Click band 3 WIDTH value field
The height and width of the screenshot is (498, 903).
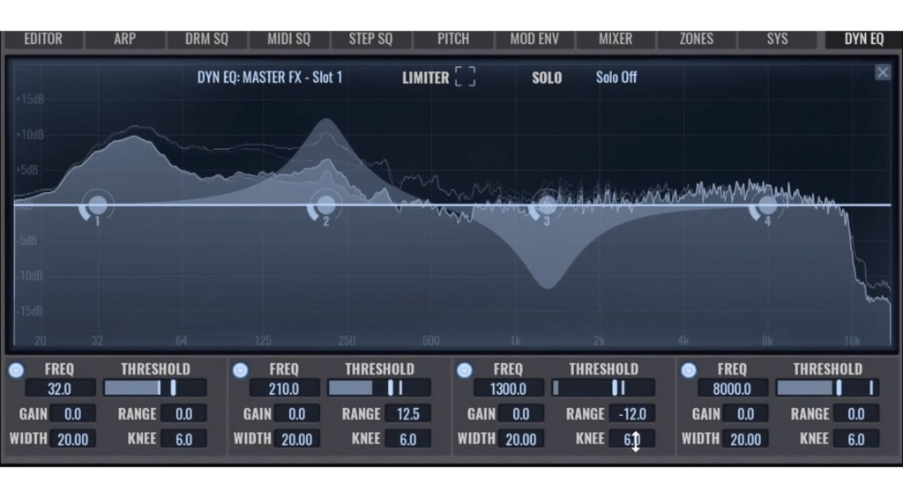[x=520, y=439]
